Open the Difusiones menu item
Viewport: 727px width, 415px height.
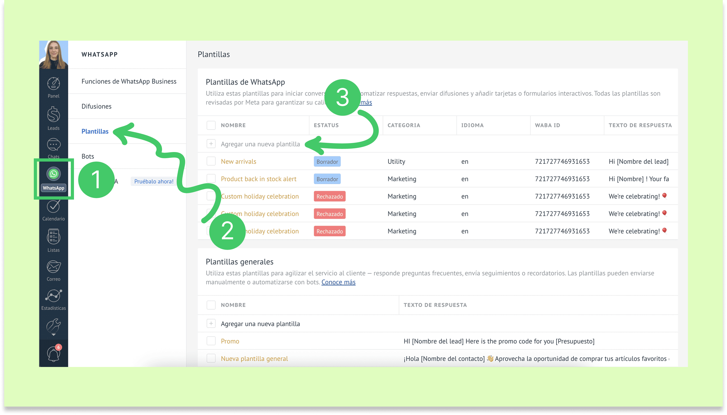coord(96,106)
